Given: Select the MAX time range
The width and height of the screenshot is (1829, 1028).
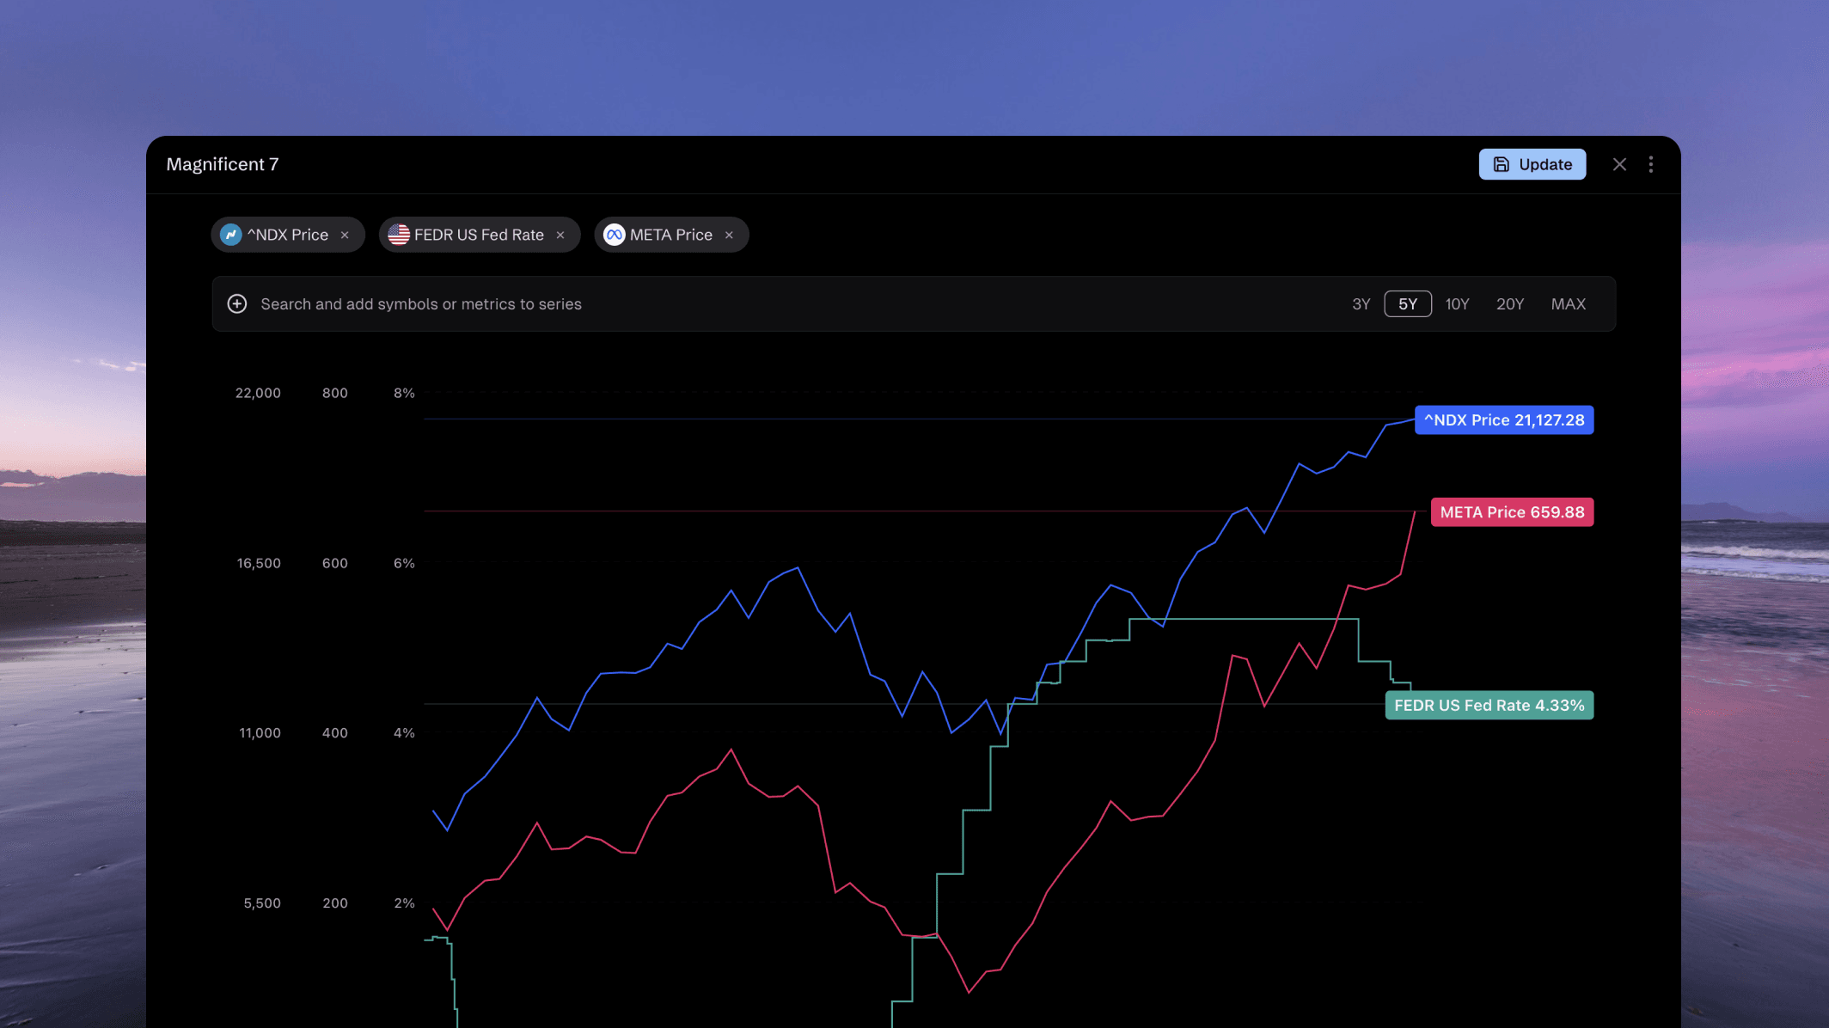Looking at the screenshot, I should (1568, 304).
